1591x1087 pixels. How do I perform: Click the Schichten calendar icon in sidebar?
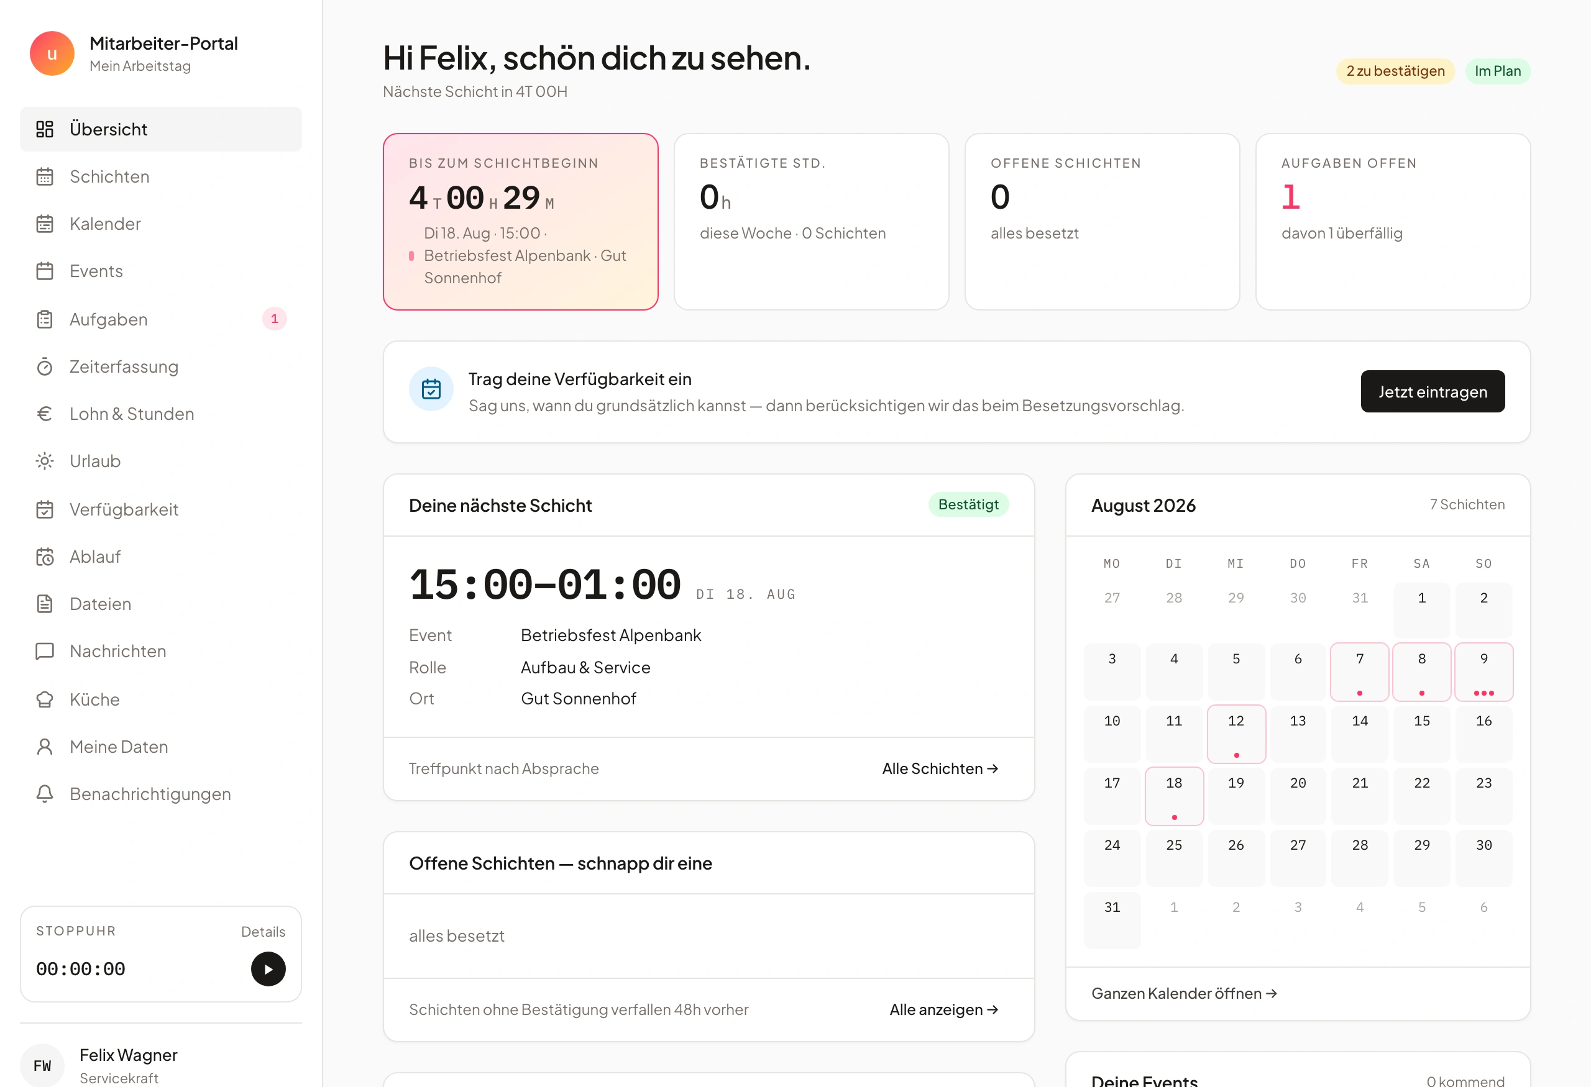pos(45,176)
